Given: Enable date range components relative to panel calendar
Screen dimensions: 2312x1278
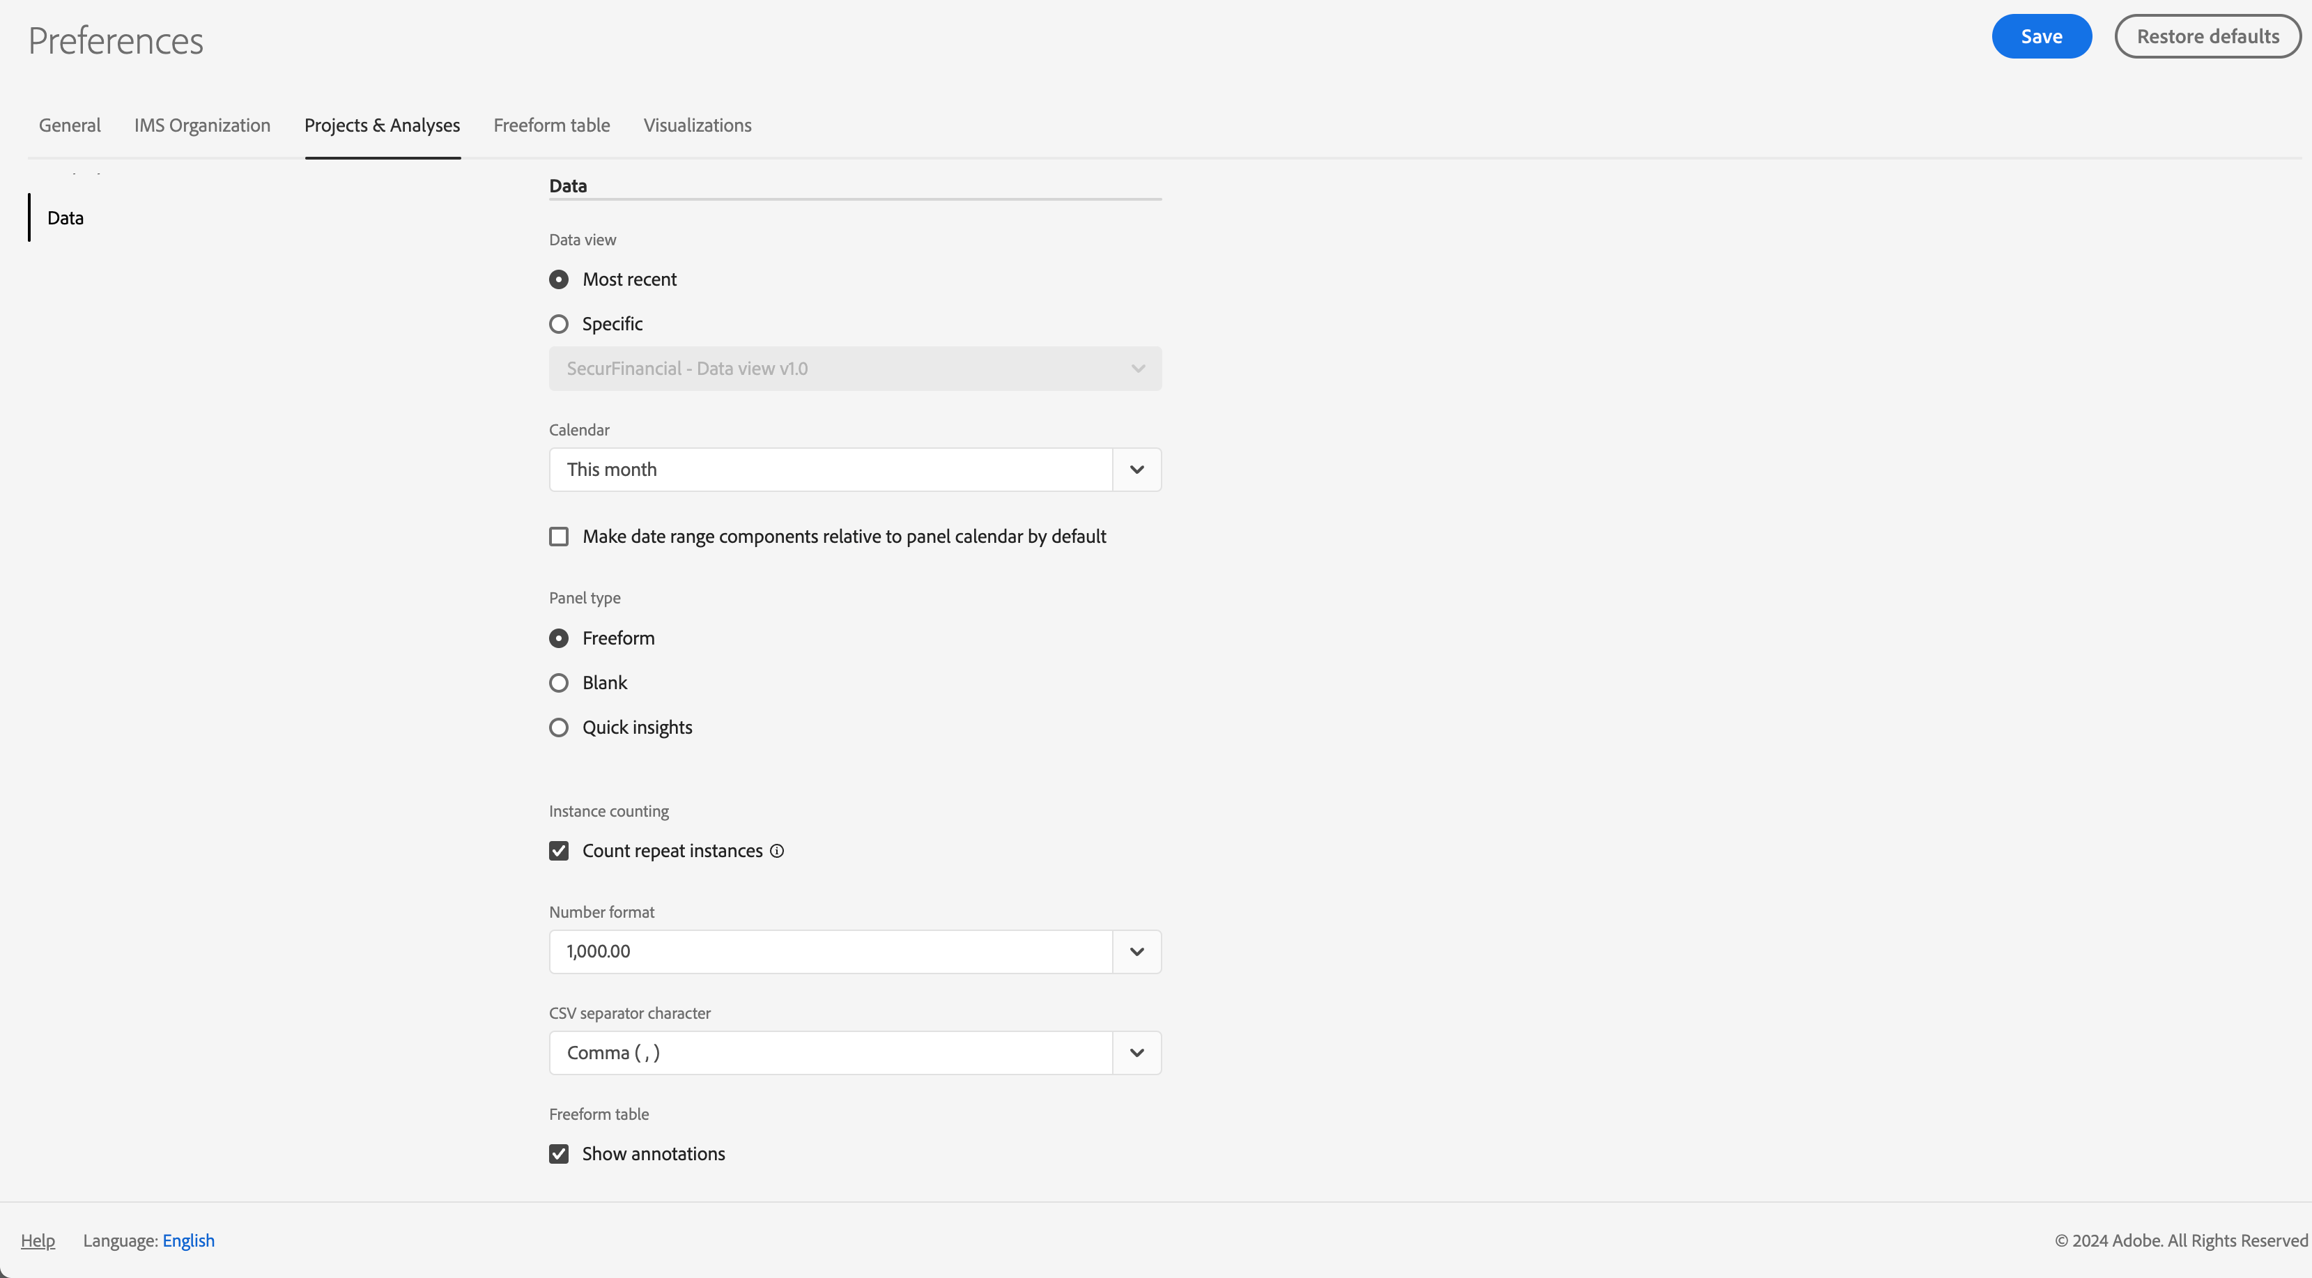Looking at the screenshot, I should point(559,536).
